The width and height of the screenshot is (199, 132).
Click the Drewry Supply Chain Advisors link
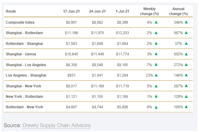[x=57, y=125]
